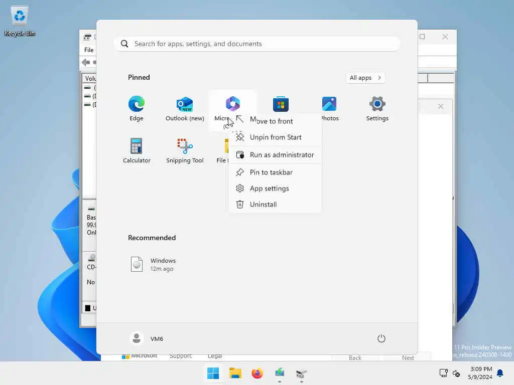Click the network display icon in system tray

[x=444, y=373]
